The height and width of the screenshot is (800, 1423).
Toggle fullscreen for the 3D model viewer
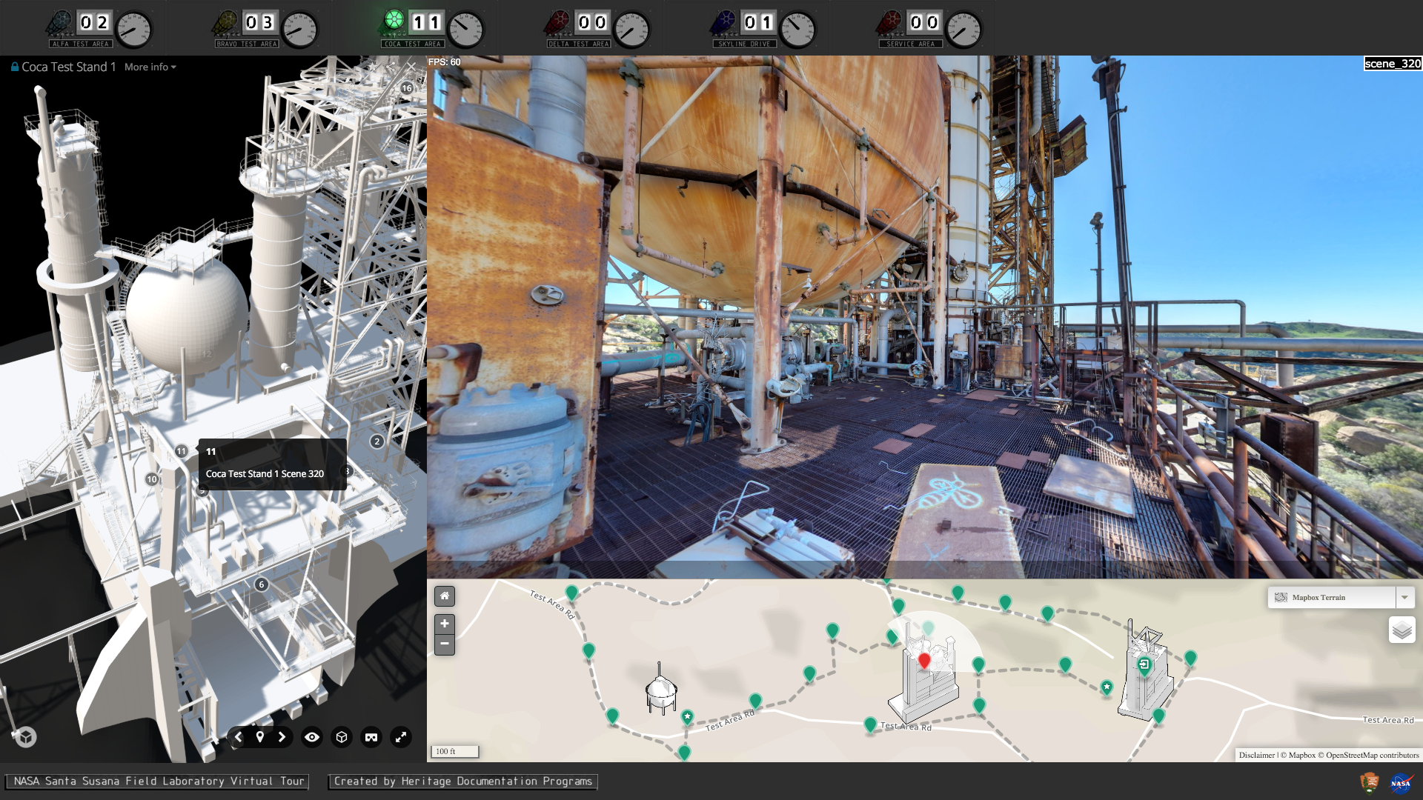pos(401,737)
